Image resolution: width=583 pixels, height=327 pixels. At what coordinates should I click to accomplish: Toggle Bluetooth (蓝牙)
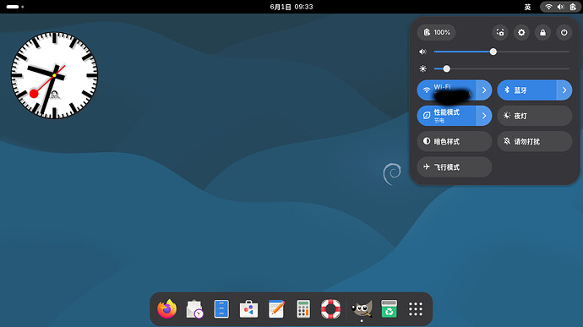tap(527, 90)
